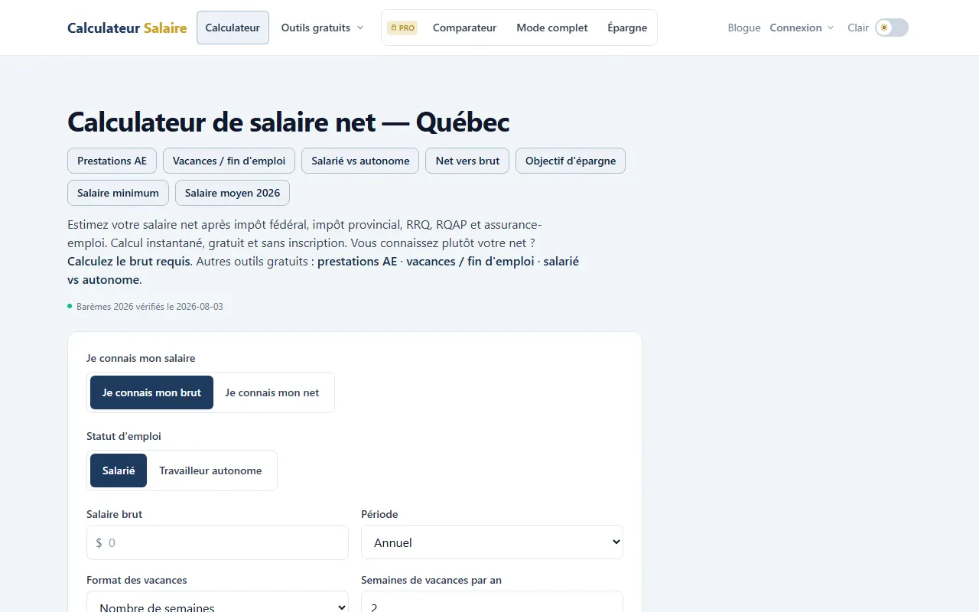Open Vacances / fin d'emploi tool
The width and height of the screenshot is (979, 612).
pos(229,161)
